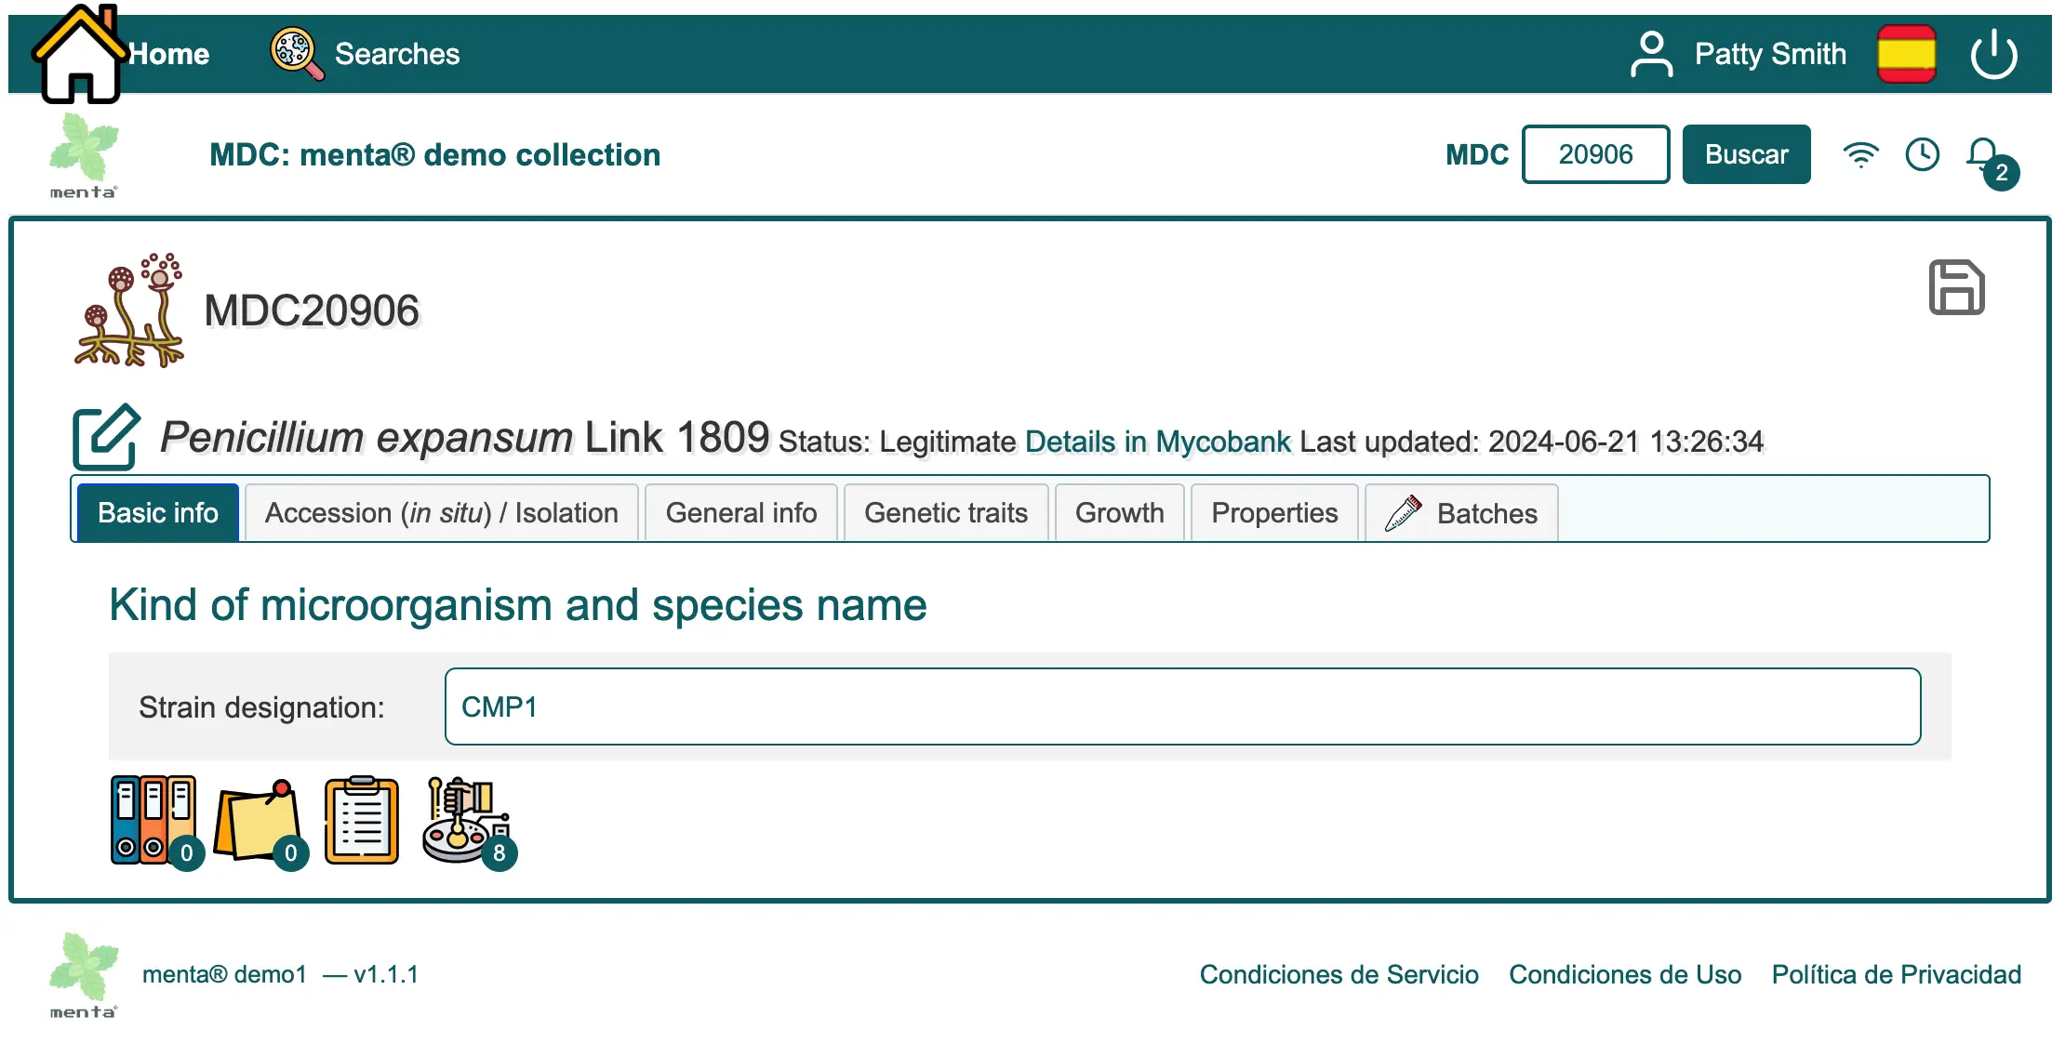
Task: Click the clock history icon
Action: pos(1922,154)
